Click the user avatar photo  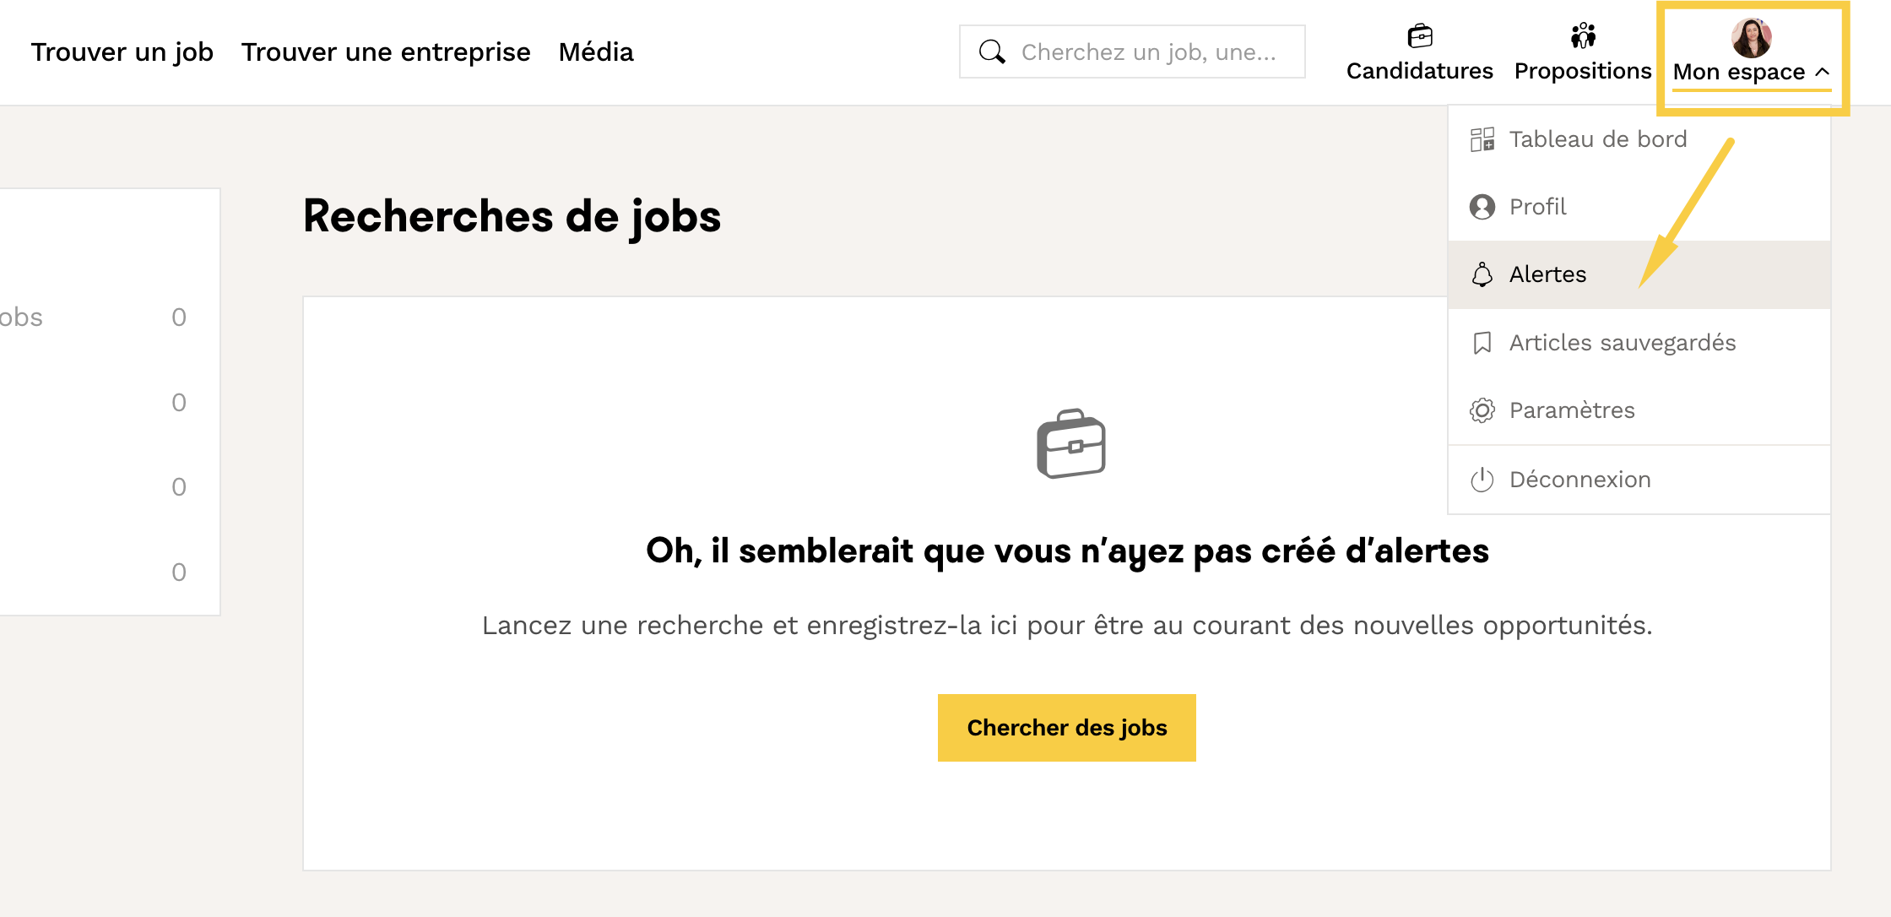point(1751,37)
